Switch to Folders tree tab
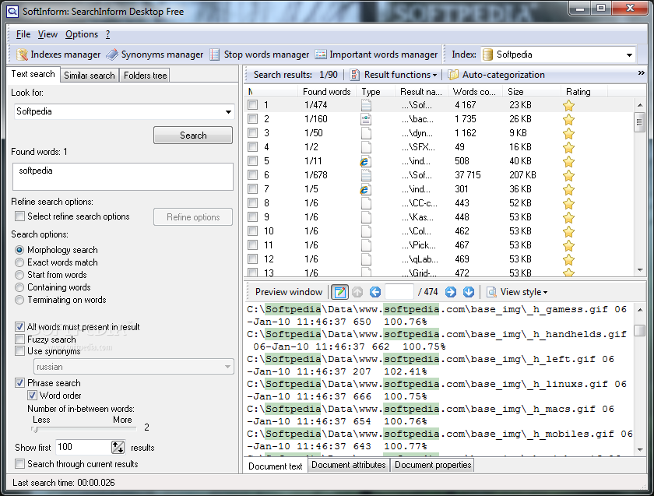 tap(145, 76)
